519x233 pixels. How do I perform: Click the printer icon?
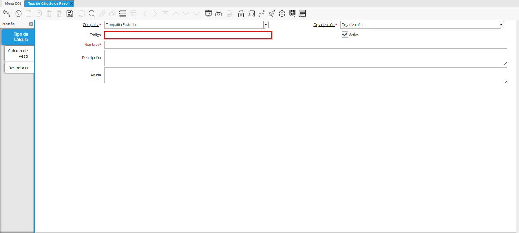(229, 14)
